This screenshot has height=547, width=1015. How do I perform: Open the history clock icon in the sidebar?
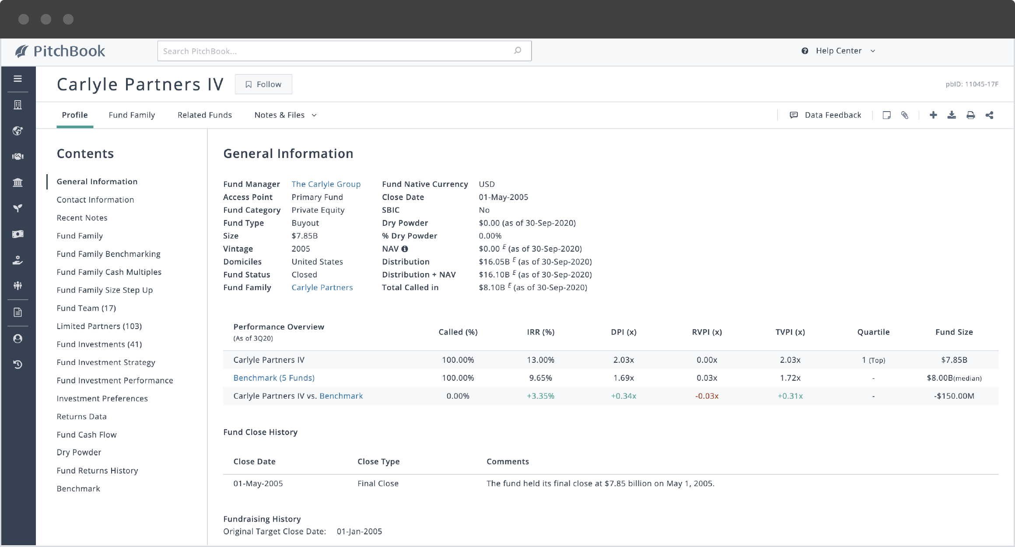coord(17,364)
